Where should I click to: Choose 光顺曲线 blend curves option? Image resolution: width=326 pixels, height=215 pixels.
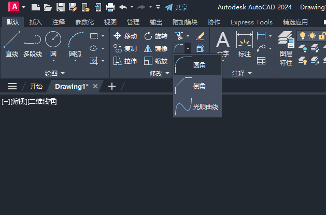(x=197, y=106)
